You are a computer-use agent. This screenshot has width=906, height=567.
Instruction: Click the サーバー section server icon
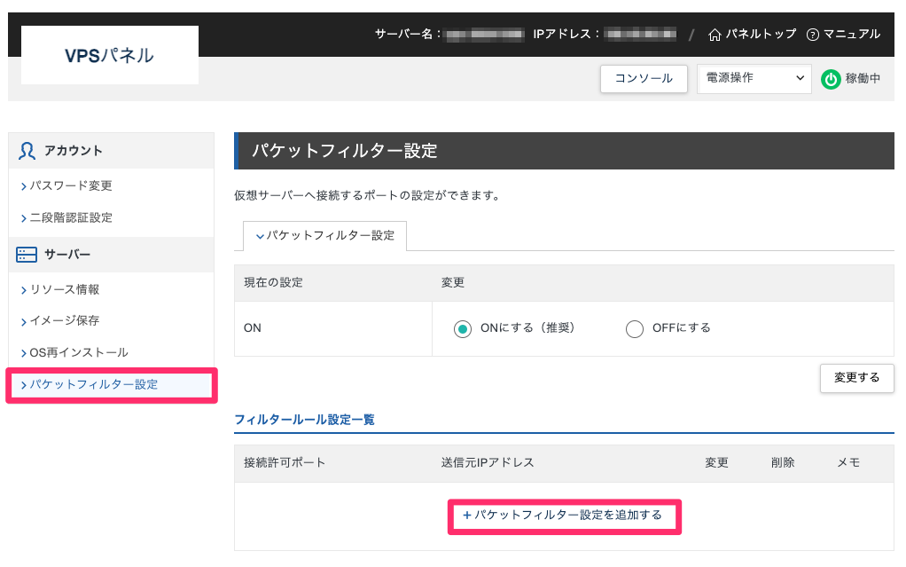[27, 256]
